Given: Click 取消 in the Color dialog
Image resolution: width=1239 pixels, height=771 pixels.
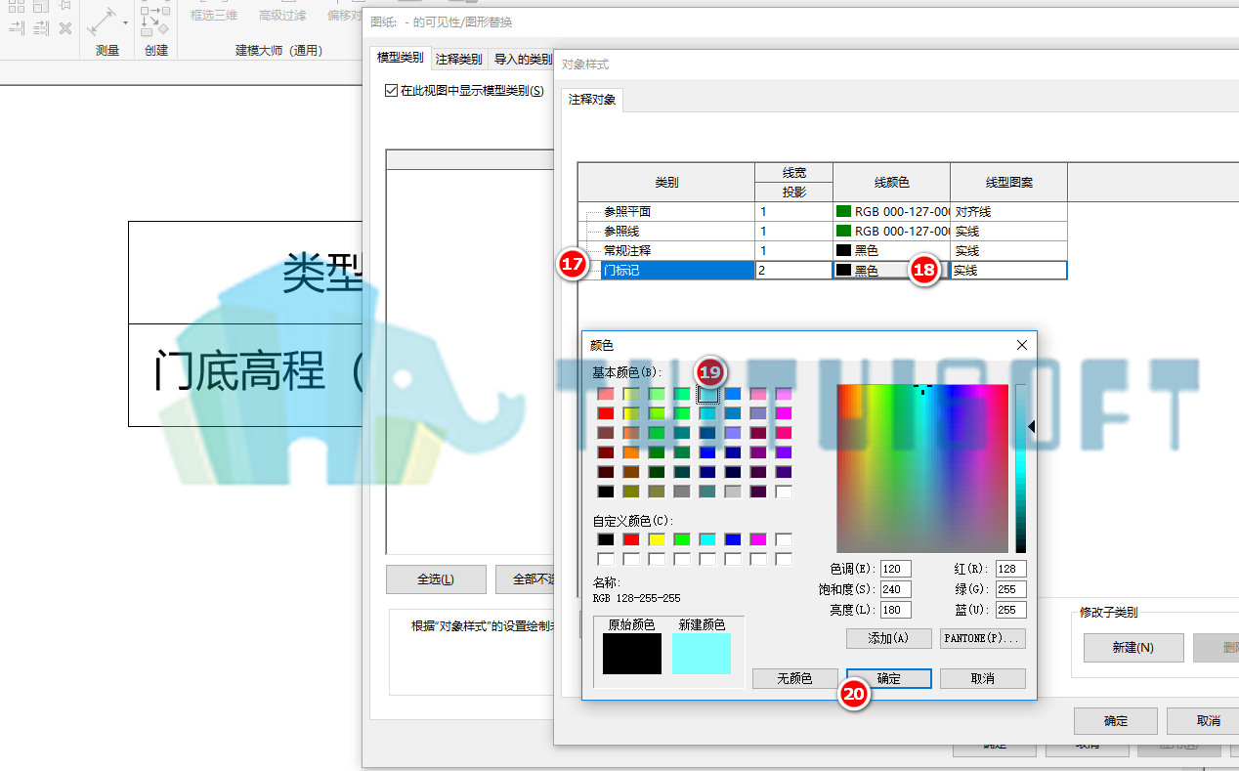Looking at the screenshot, I should (x=983, y=678).
